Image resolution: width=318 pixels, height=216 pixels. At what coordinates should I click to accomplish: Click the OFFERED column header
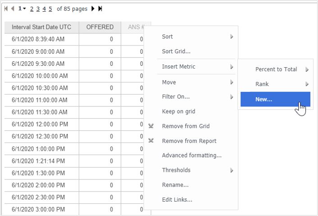coord(100,27)
